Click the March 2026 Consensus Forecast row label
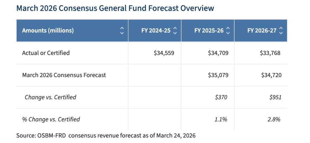This screenshot has width=310, height=143. [x=64, y=75]
